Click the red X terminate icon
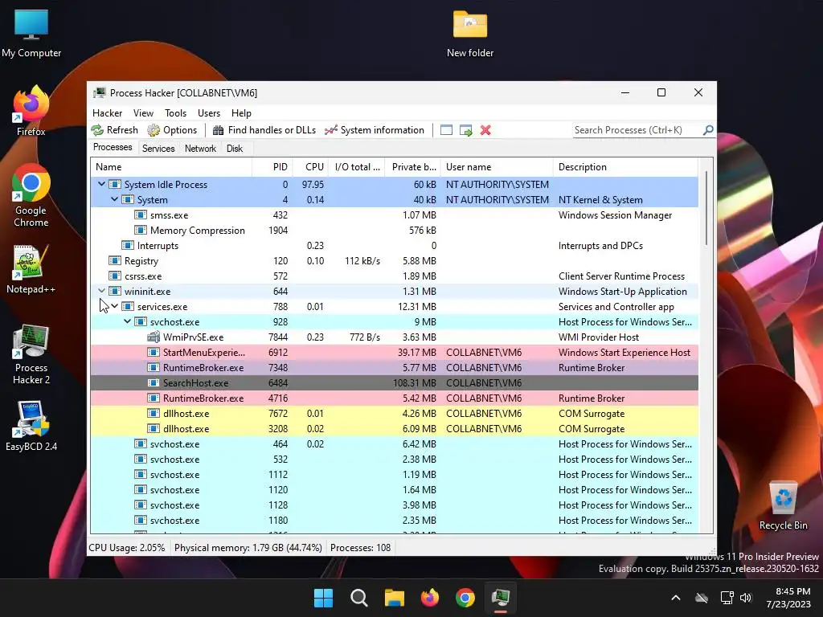823x617 pixels. click(485, 130)
